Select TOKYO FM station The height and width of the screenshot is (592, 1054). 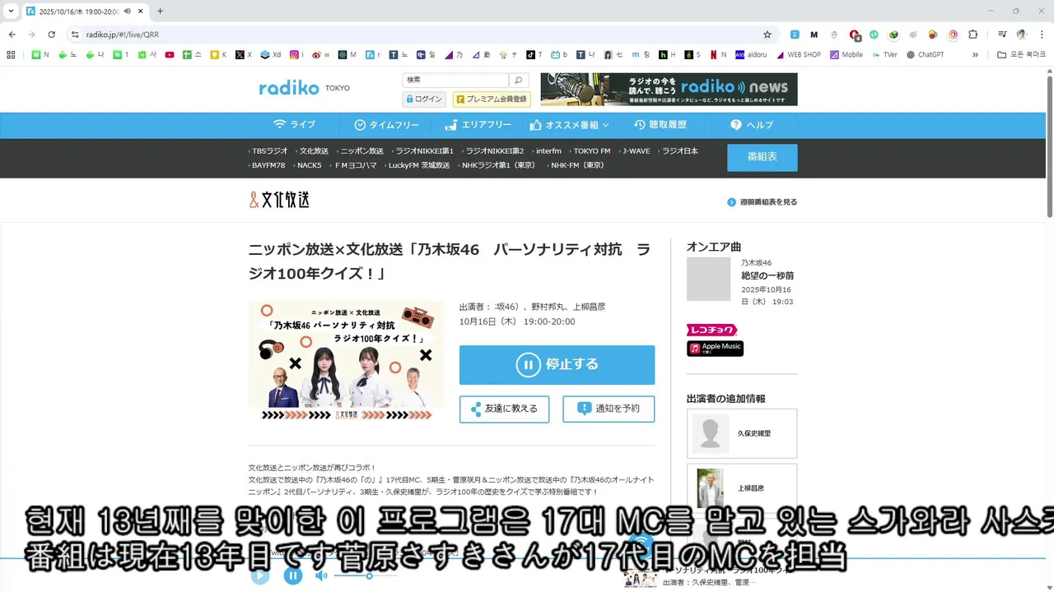591,151
